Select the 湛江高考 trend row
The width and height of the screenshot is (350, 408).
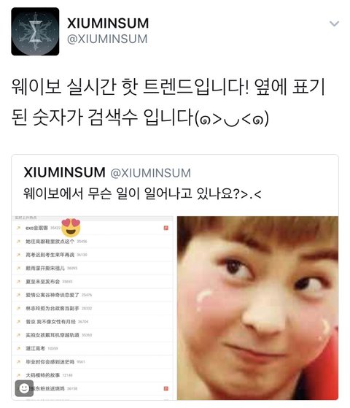point(93,348)
